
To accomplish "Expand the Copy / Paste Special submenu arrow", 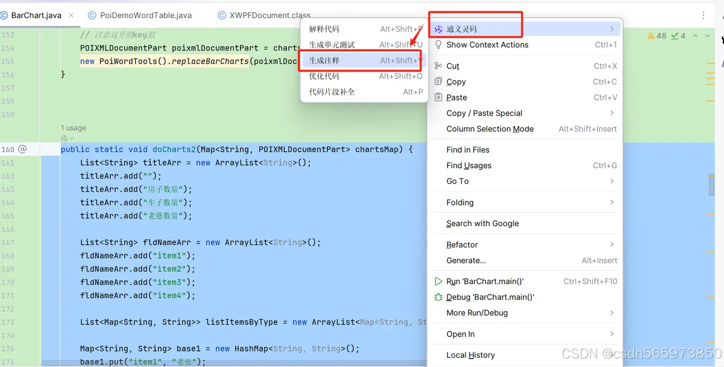I will [612, 113].
